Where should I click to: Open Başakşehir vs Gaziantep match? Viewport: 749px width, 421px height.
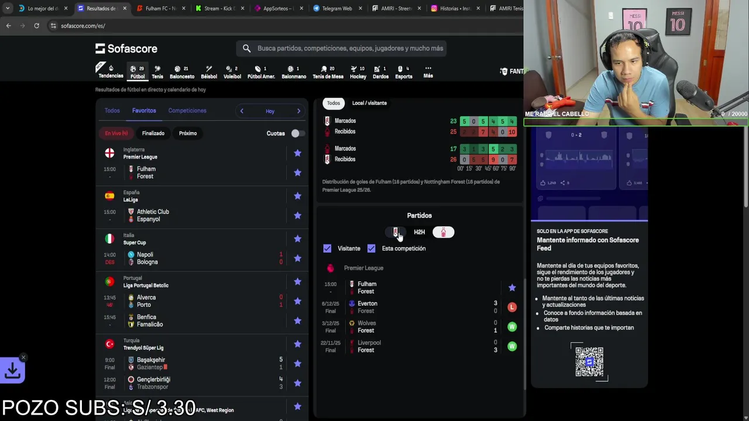click(202, 364)
